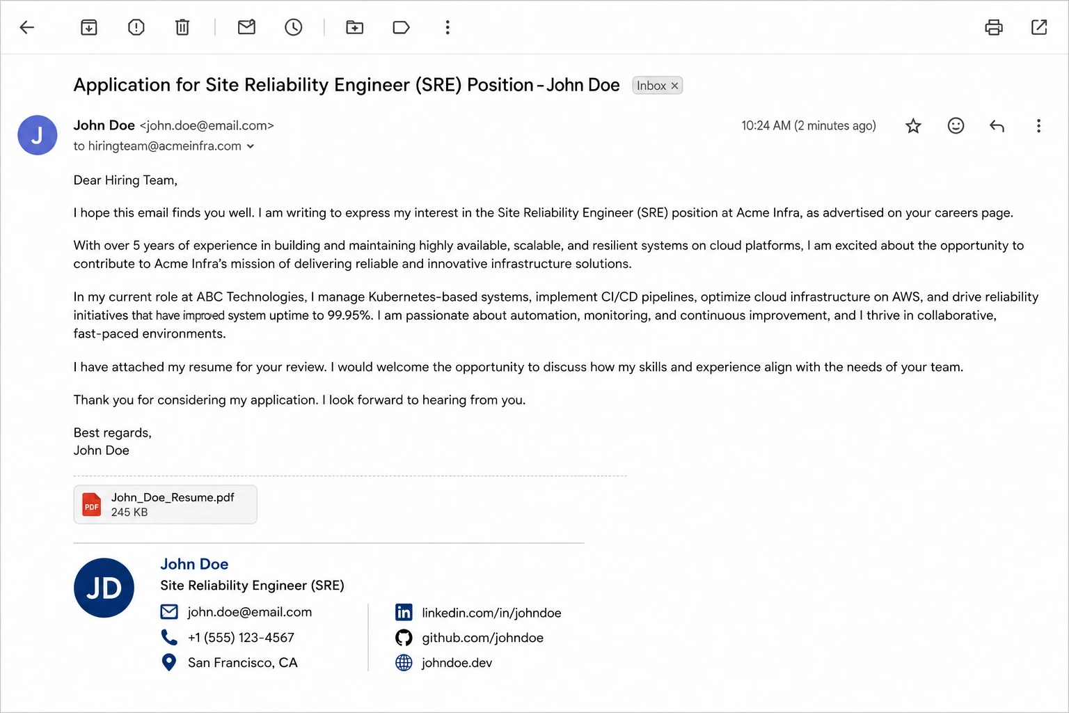
Task: Click the email subject line heading
Action: click(x=347, y=85)
